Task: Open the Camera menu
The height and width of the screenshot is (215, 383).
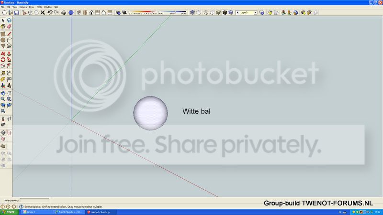Action: pyautogui.click(x=23, y=7)
